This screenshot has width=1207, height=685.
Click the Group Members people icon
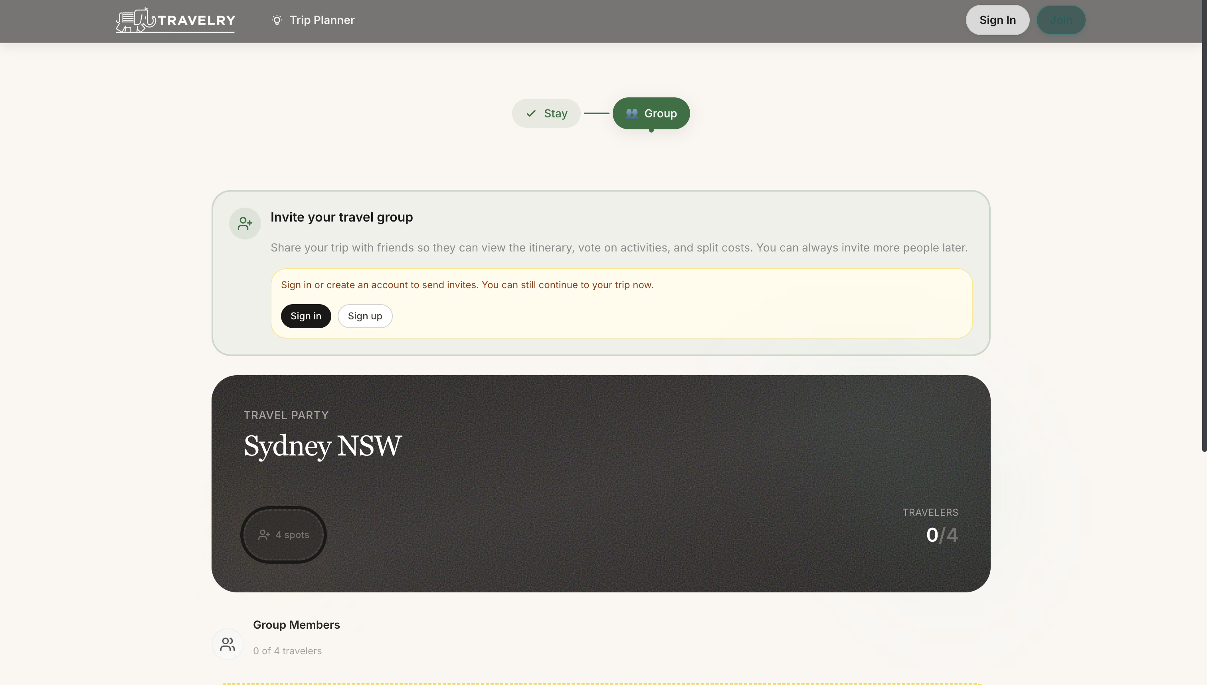click(x=227, y=644)
